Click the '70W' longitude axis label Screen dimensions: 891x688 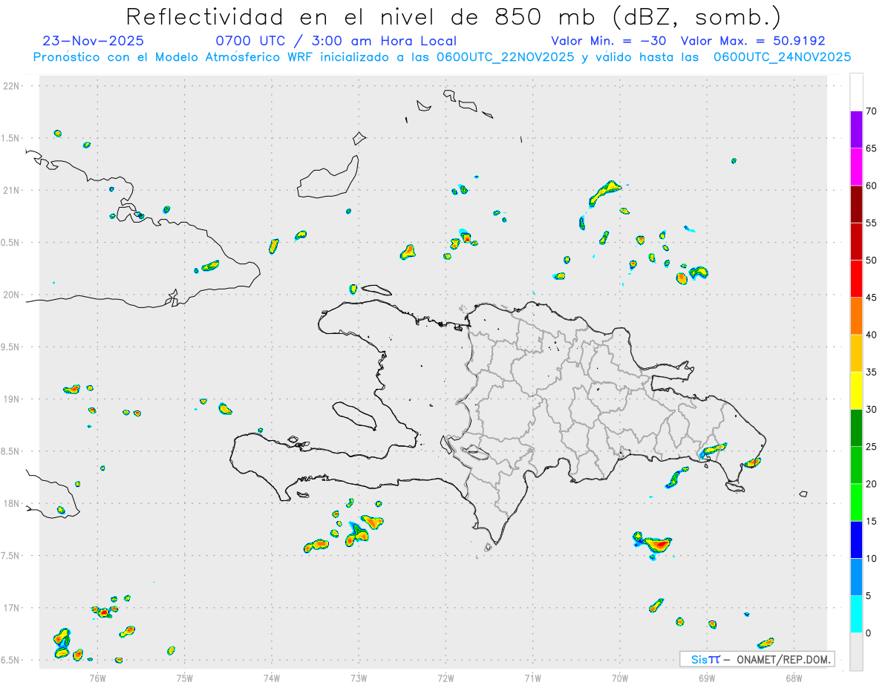(x=620, y=678)
